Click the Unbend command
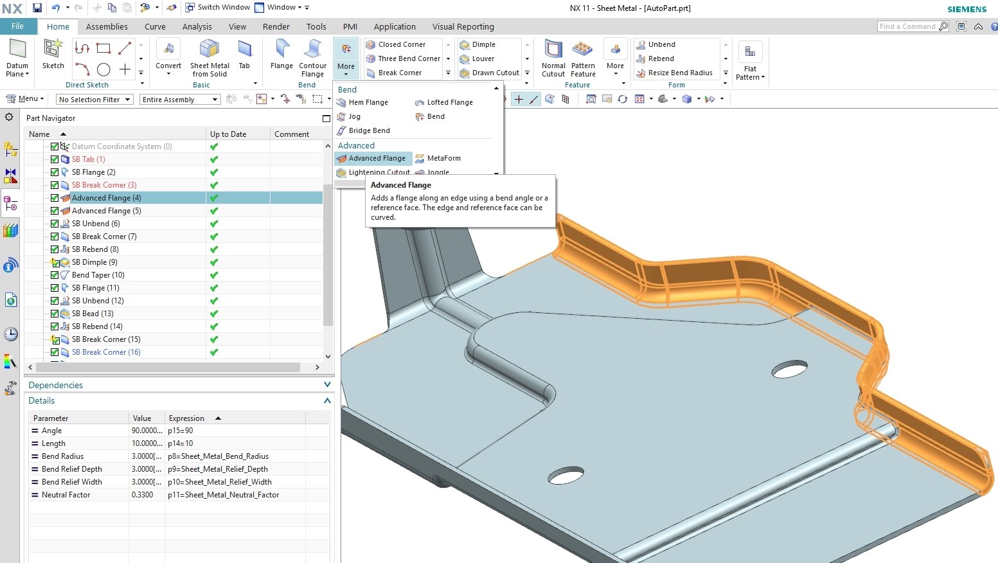This screenshot has height=563, width=998. pos(655,44)
